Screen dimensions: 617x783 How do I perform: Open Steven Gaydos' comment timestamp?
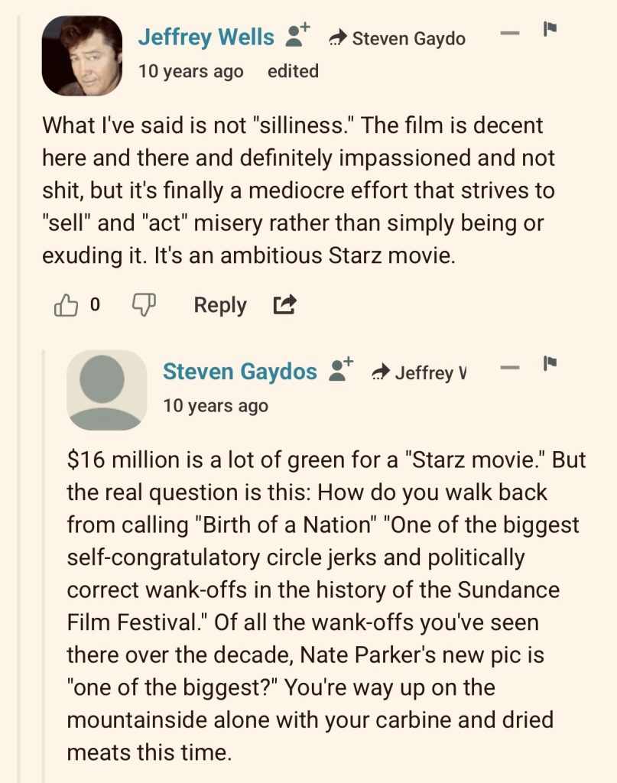point(216,406)
